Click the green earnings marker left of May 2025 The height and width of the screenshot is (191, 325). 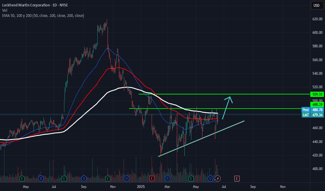(x=191, y=178)
